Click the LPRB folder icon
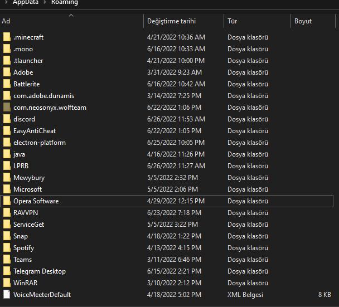 (7, 165)
